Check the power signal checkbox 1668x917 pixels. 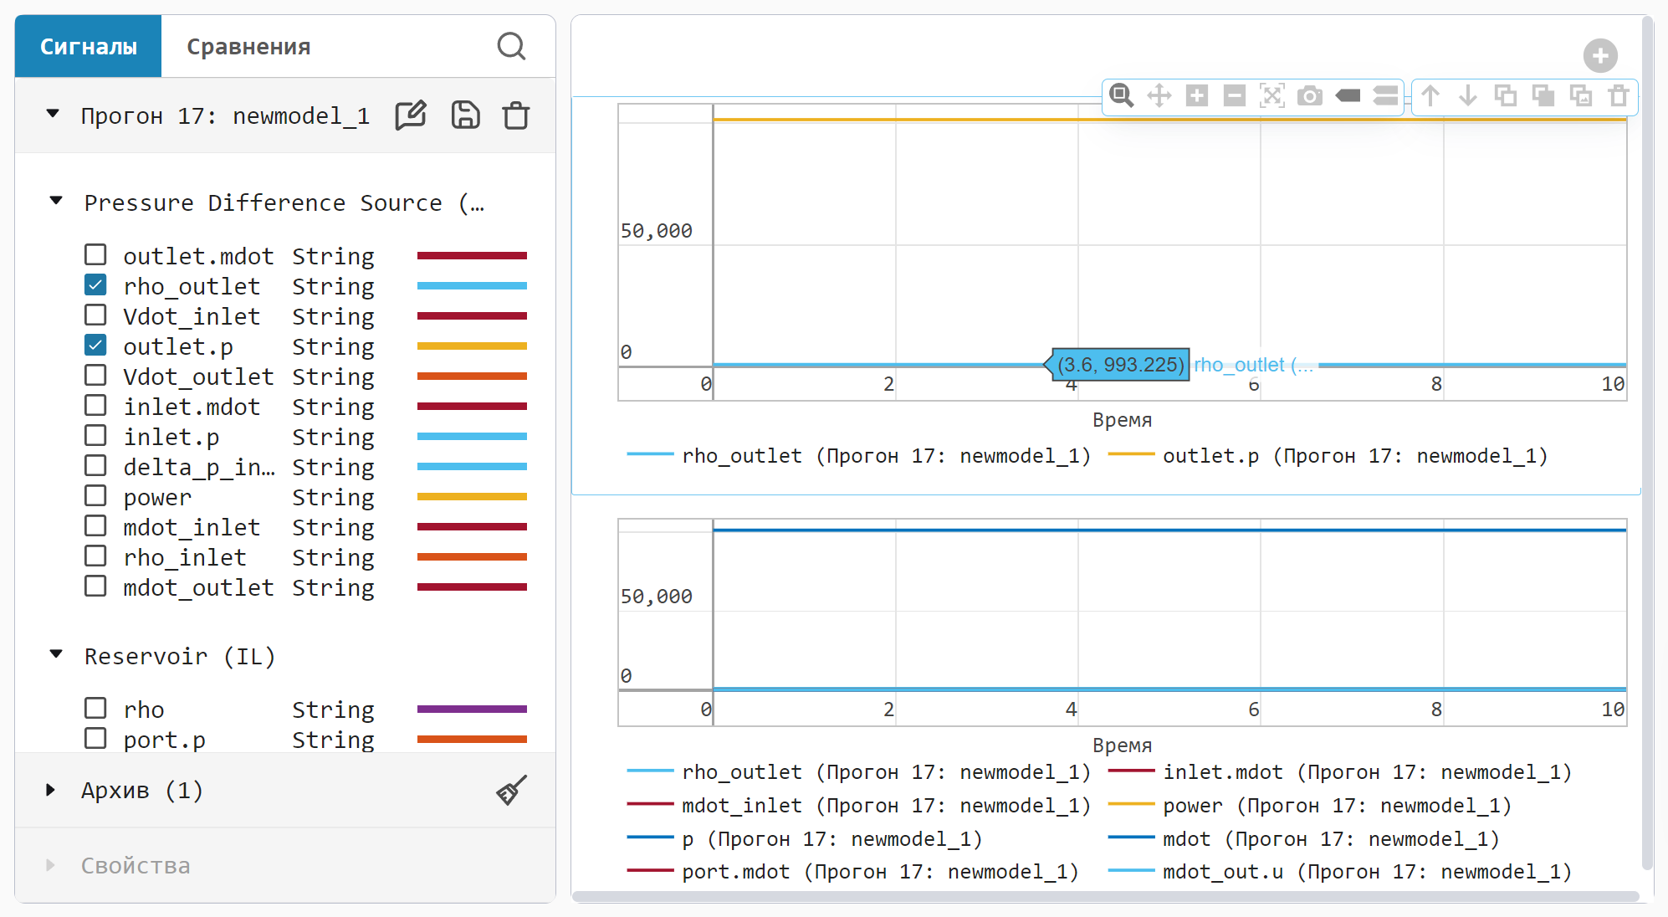coord(95,495)
